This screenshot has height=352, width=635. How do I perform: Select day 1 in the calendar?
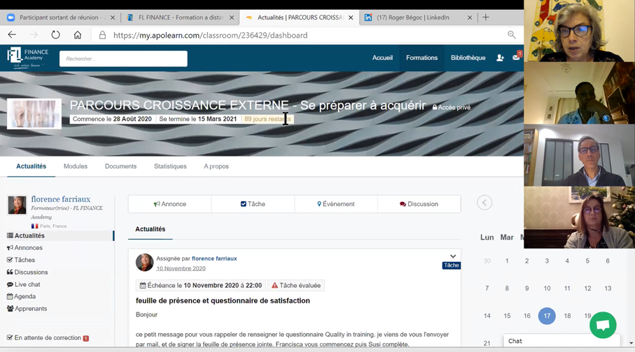coord(507,261)
